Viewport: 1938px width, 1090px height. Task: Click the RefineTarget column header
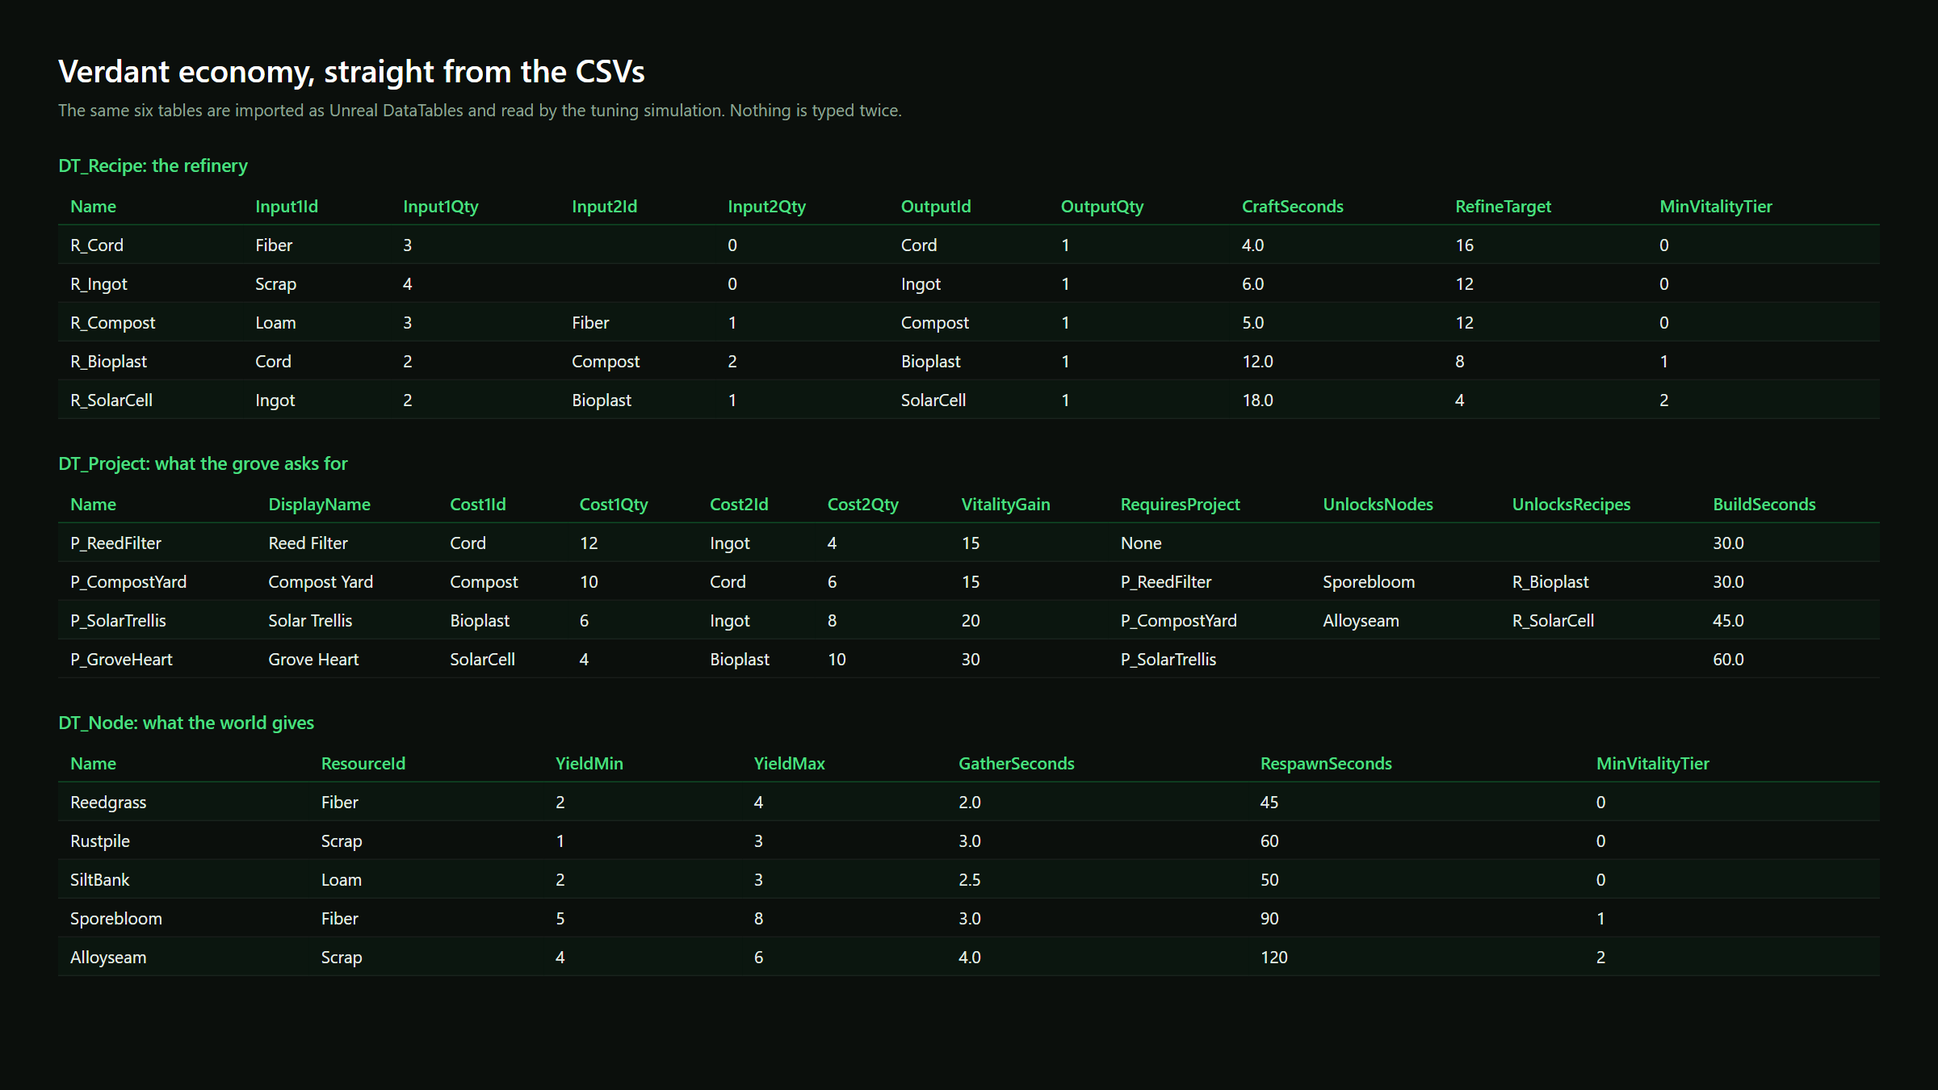[1503, 207]
